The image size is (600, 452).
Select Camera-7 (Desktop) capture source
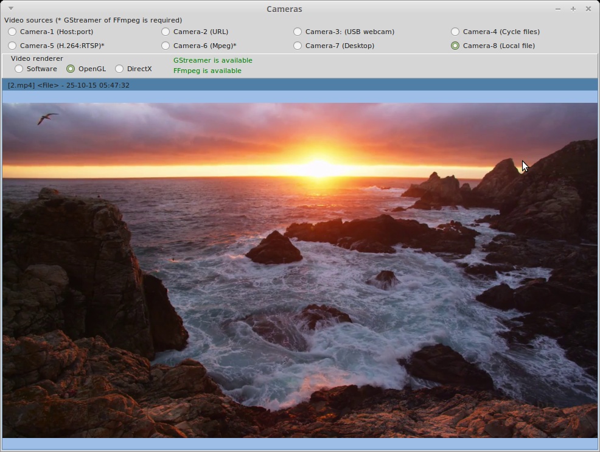[x=298, y=46]
